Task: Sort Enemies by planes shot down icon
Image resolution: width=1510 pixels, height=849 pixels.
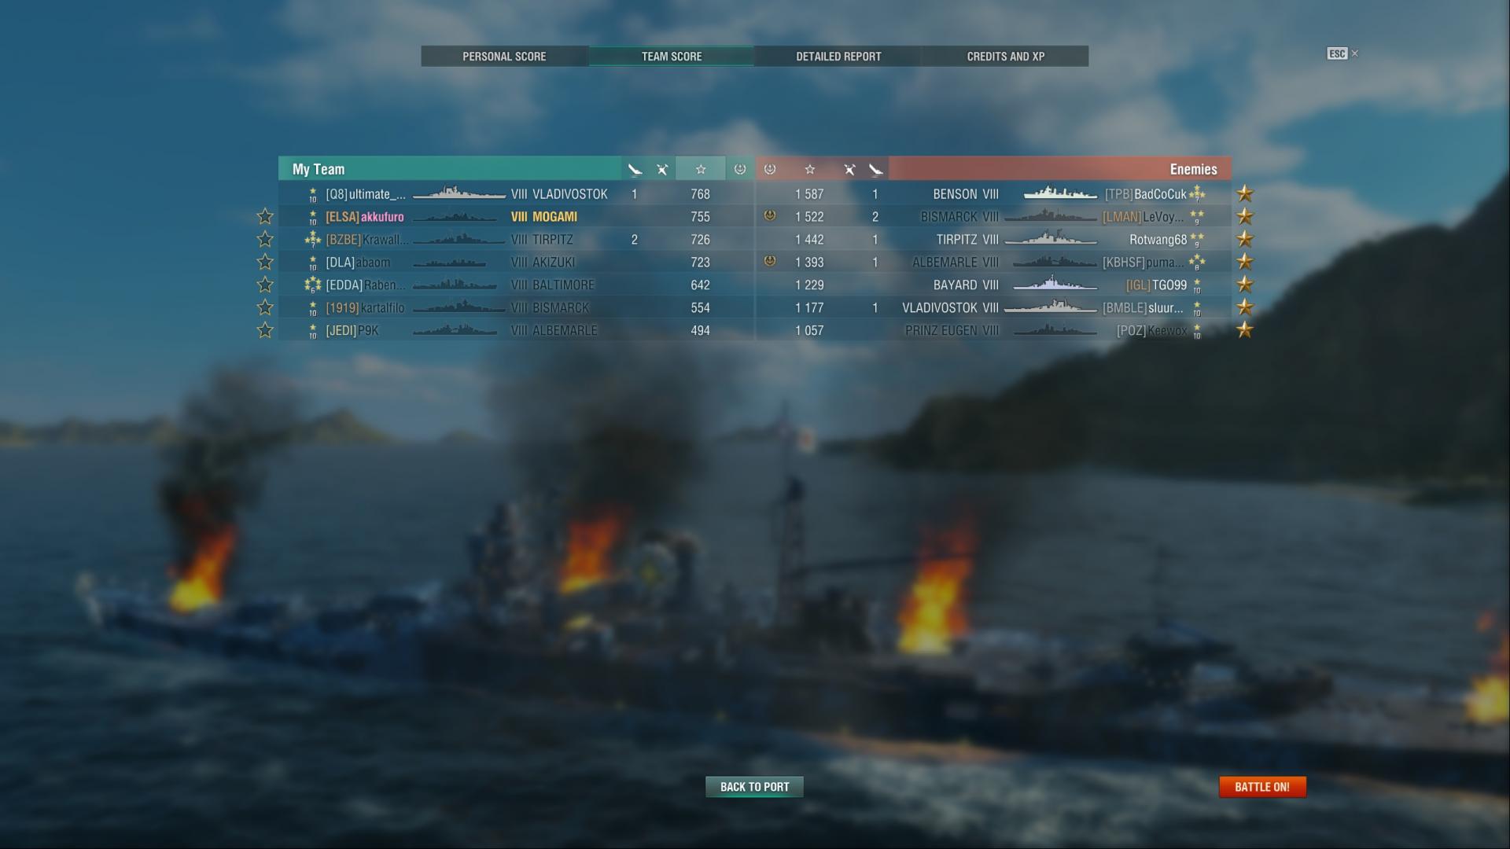Action: [849, 169]
